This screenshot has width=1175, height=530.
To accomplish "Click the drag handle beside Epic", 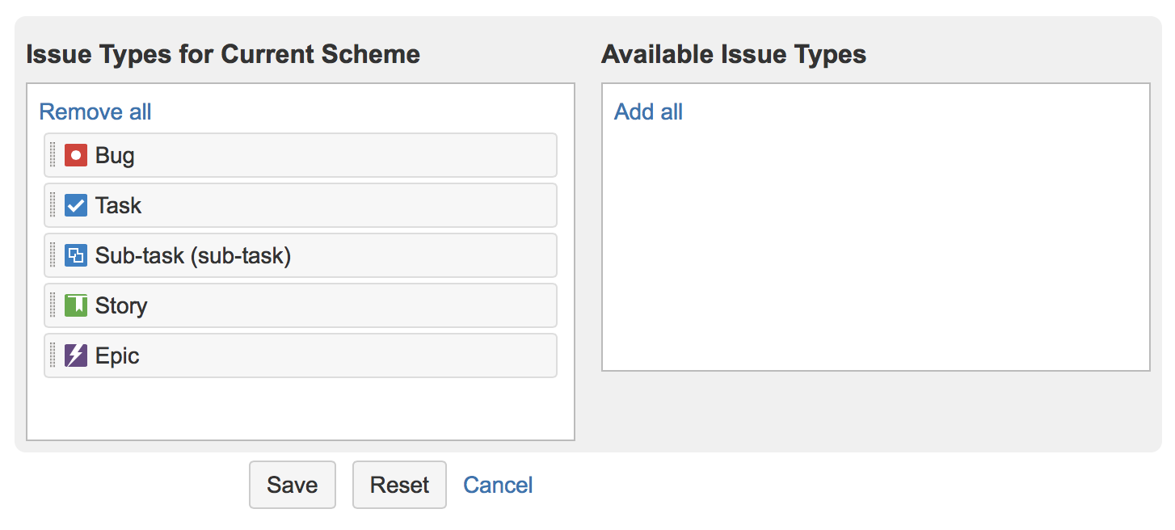I will 53,355.
